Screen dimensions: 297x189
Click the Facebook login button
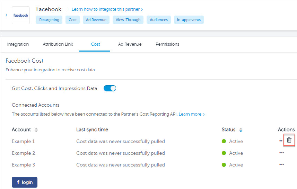click(25, 182)
